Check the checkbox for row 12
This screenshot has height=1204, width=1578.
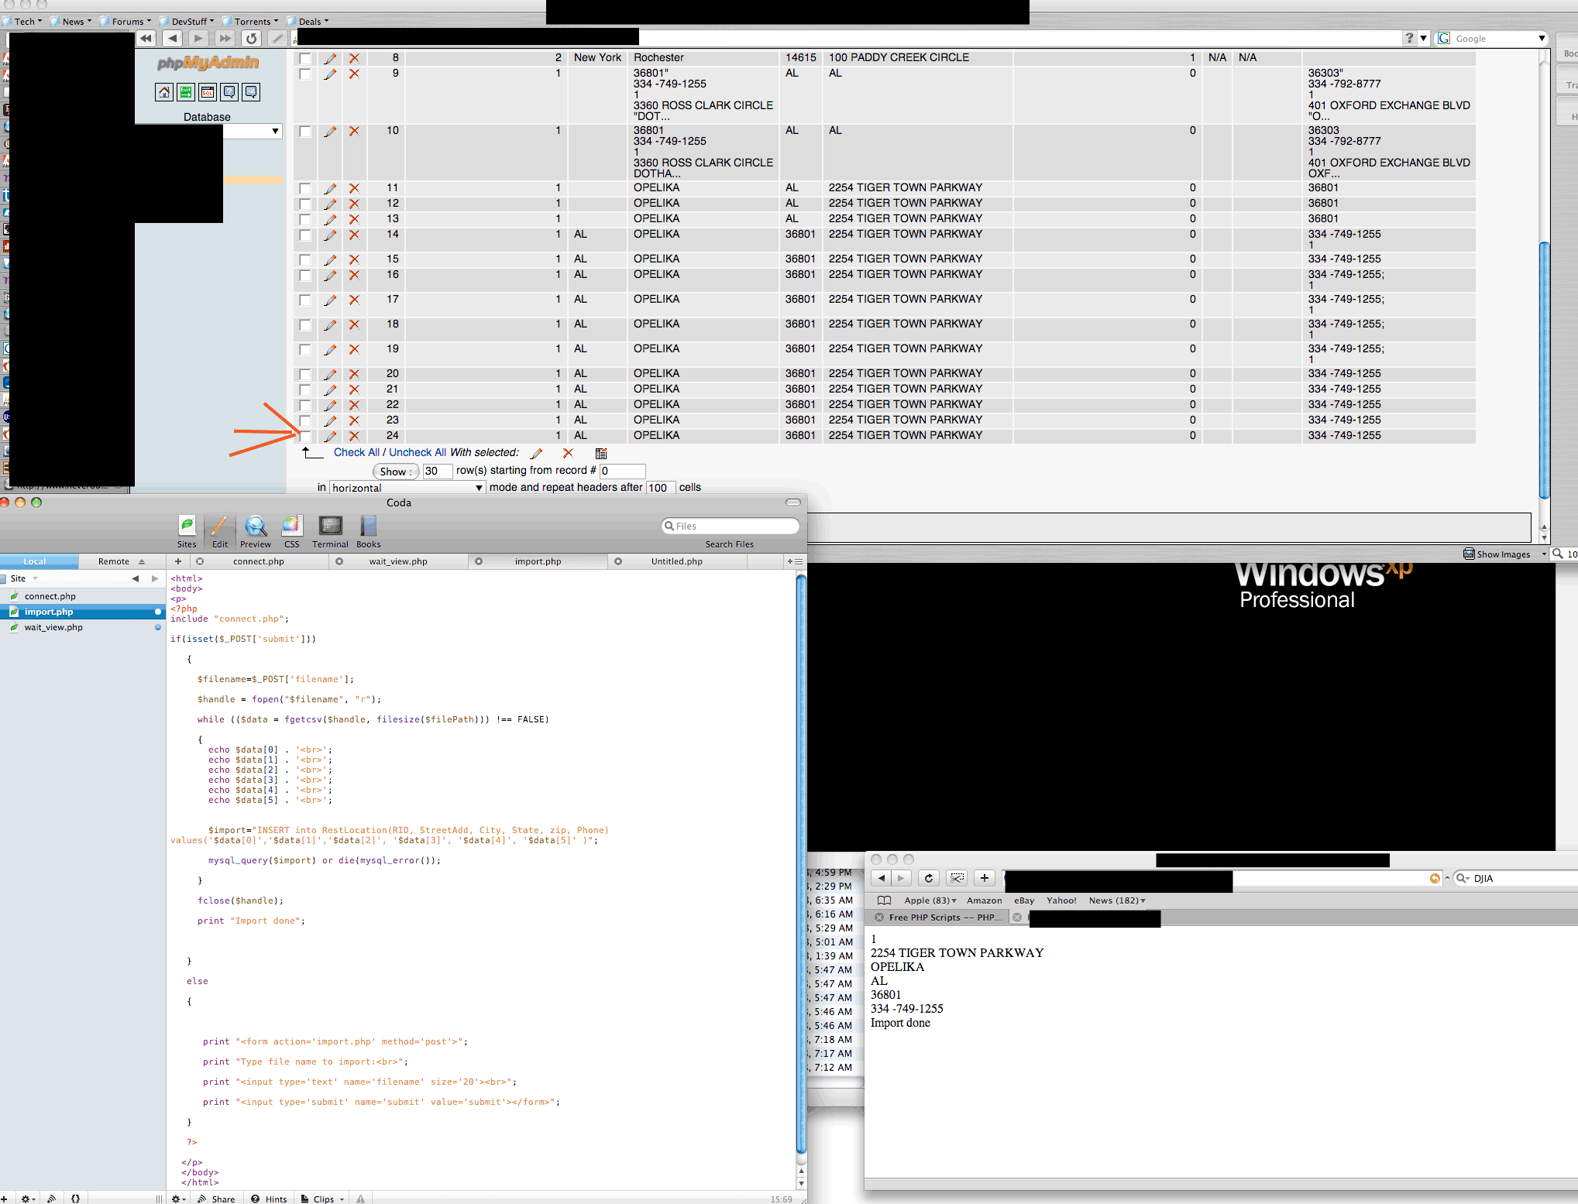click(305, 204)
